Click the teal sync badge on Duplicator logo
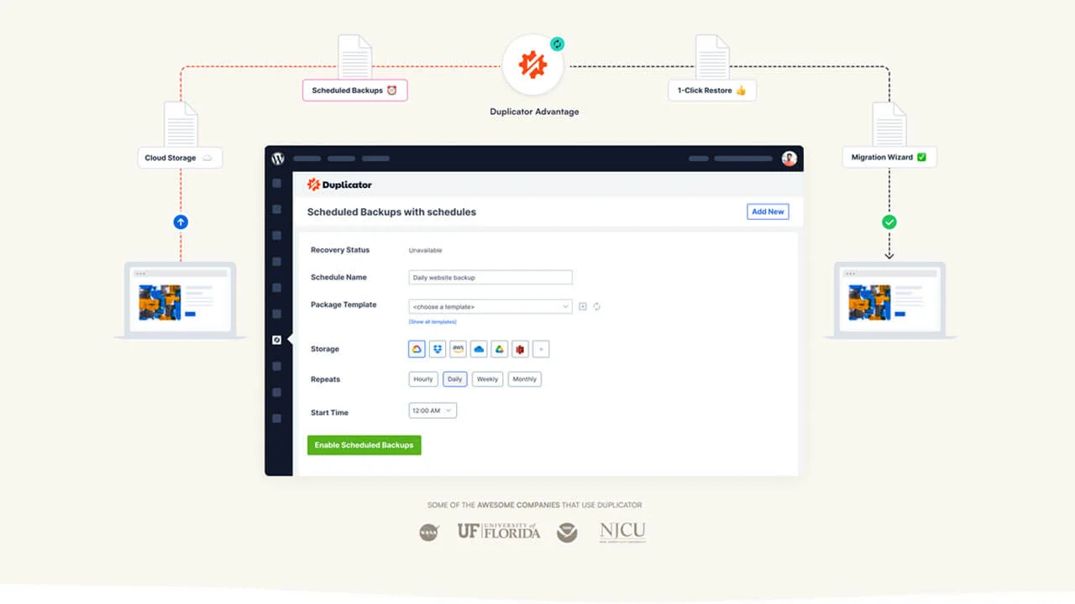This screenshot has height=604, width=1075. point(557,44)
